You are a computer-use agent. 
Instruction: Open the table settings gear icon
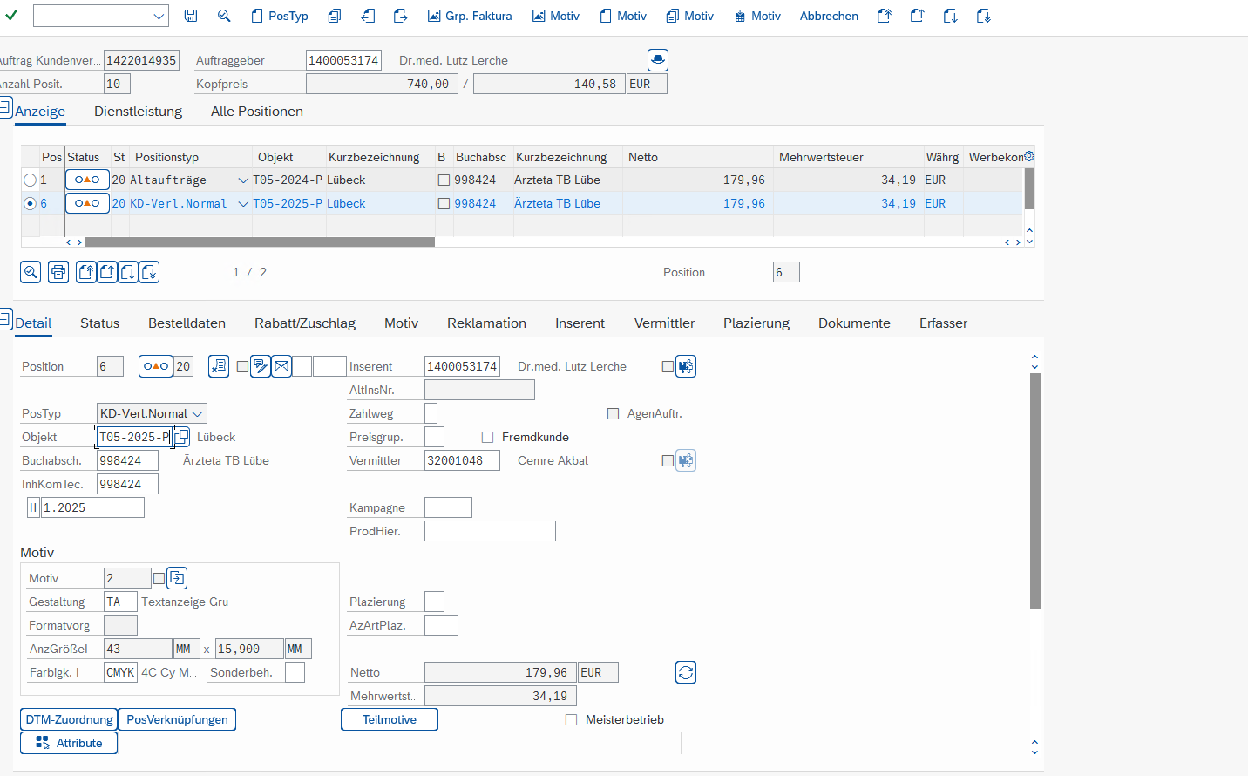(x=1029, y=156)
